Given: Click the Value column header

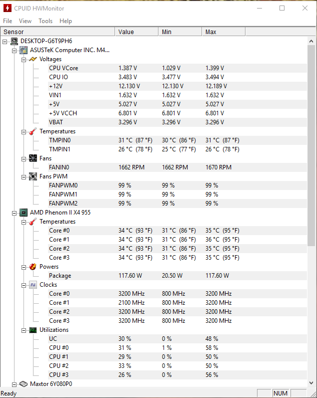Looking at the screenshot, I should click(x=136, y=32).
